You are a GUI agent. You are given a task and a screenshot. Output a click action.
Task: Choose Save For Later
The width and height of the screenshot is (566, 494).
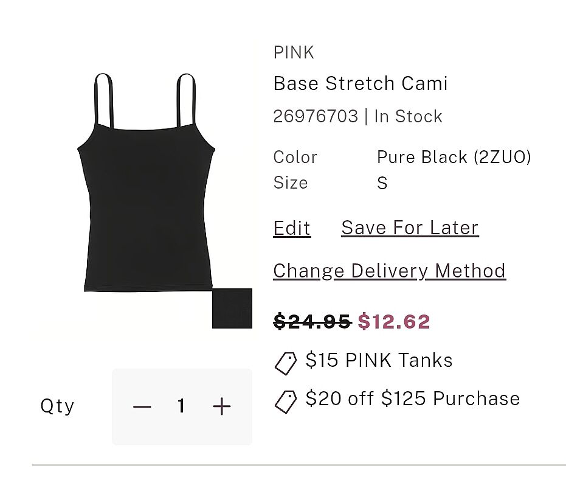pyautogui.click(x=410, y=228)
